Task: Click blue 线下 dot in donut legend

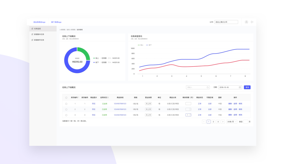Action: [94, 63]
